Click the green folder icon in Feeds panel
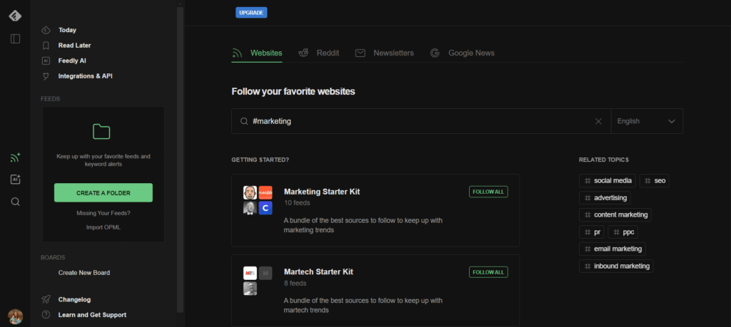 point(101,132)
